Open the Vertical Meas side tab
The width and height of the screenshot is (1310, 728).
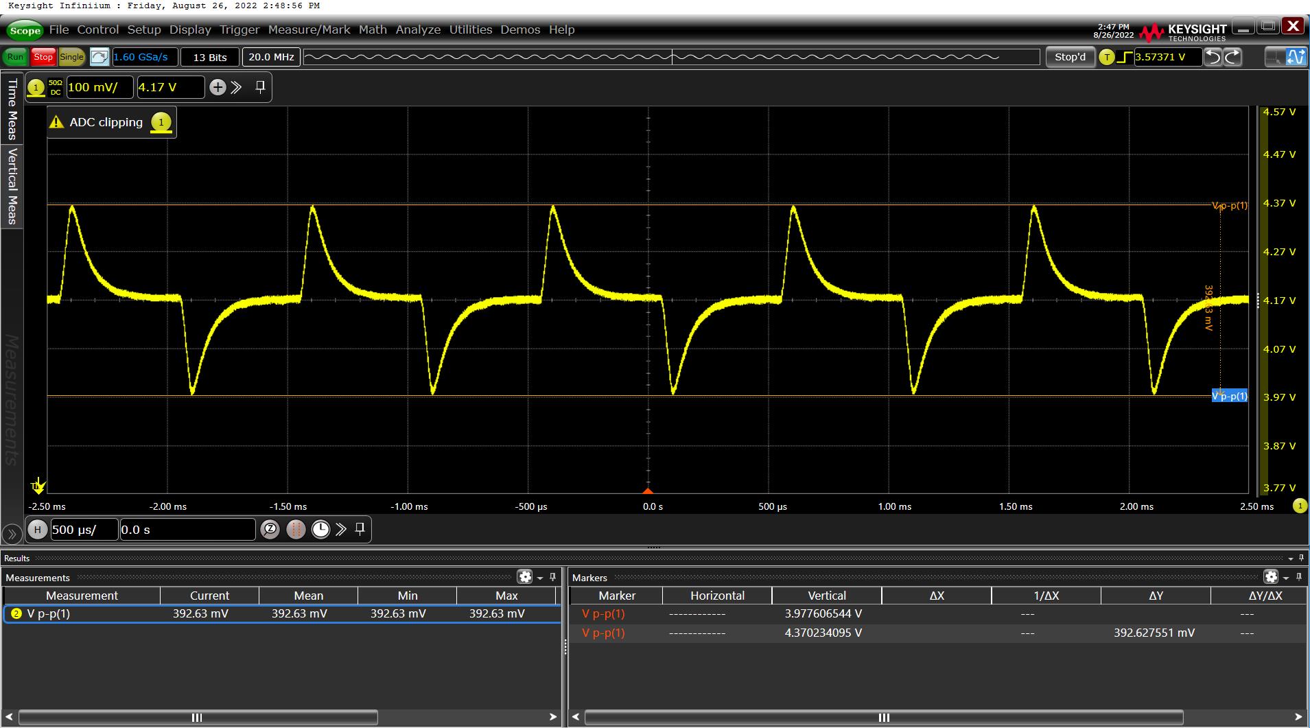[12, 186]
